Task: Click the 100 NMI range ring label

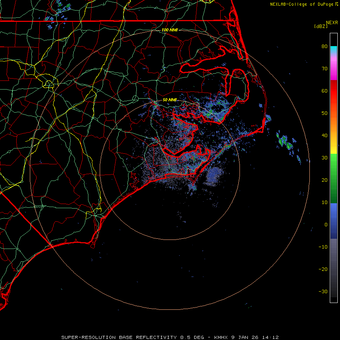Action: click(170, 30)
